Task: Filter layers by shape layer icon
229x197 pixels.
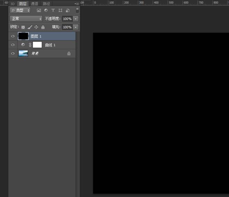Action: (60, 10)
